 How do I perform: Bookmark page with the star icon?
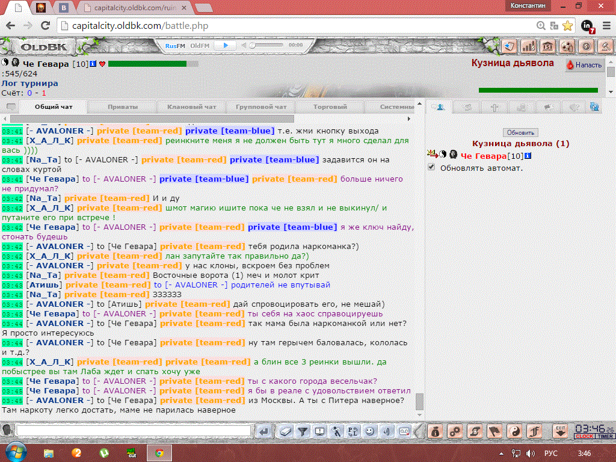[567, 25]
